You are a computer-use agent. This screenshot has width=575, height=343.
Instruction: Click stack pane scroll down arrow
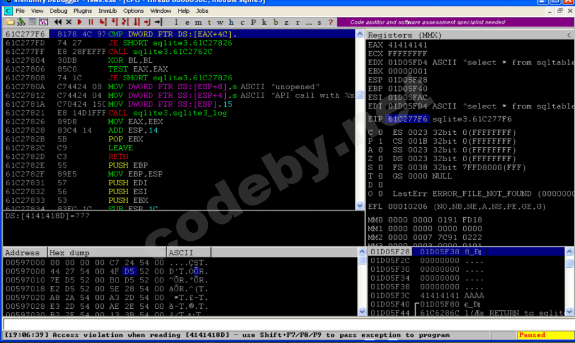pos(569,312)
